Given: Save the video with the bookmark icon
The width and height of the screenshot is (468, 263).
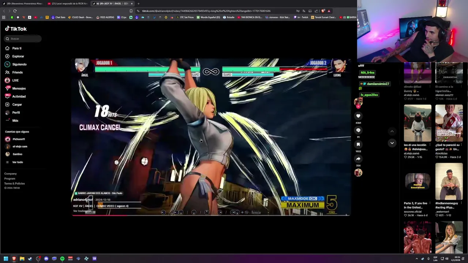Looking at the screenshot, I should click(x=358, y=144).
